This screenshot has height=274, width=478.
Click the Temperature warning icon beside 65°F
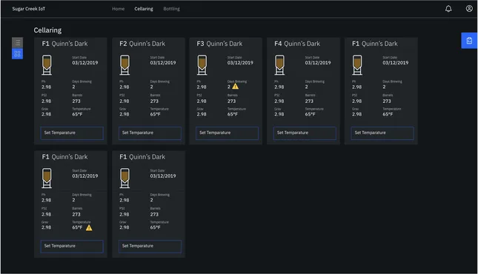(89, 227)
